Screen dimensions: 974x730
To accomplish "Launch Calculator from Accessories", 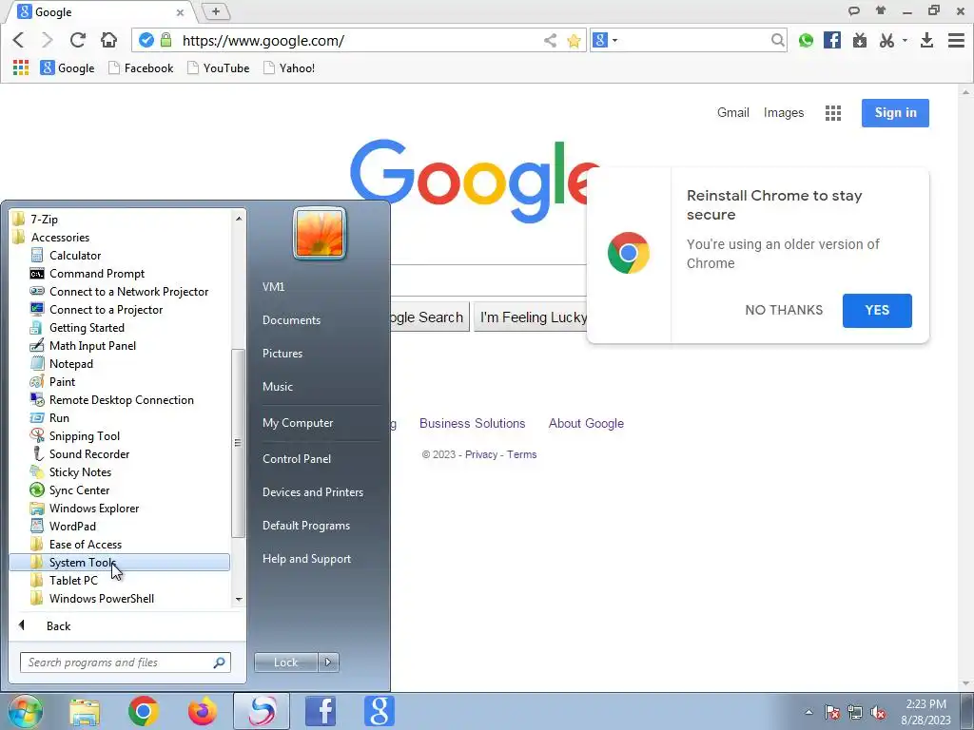I will coord(74,255).
